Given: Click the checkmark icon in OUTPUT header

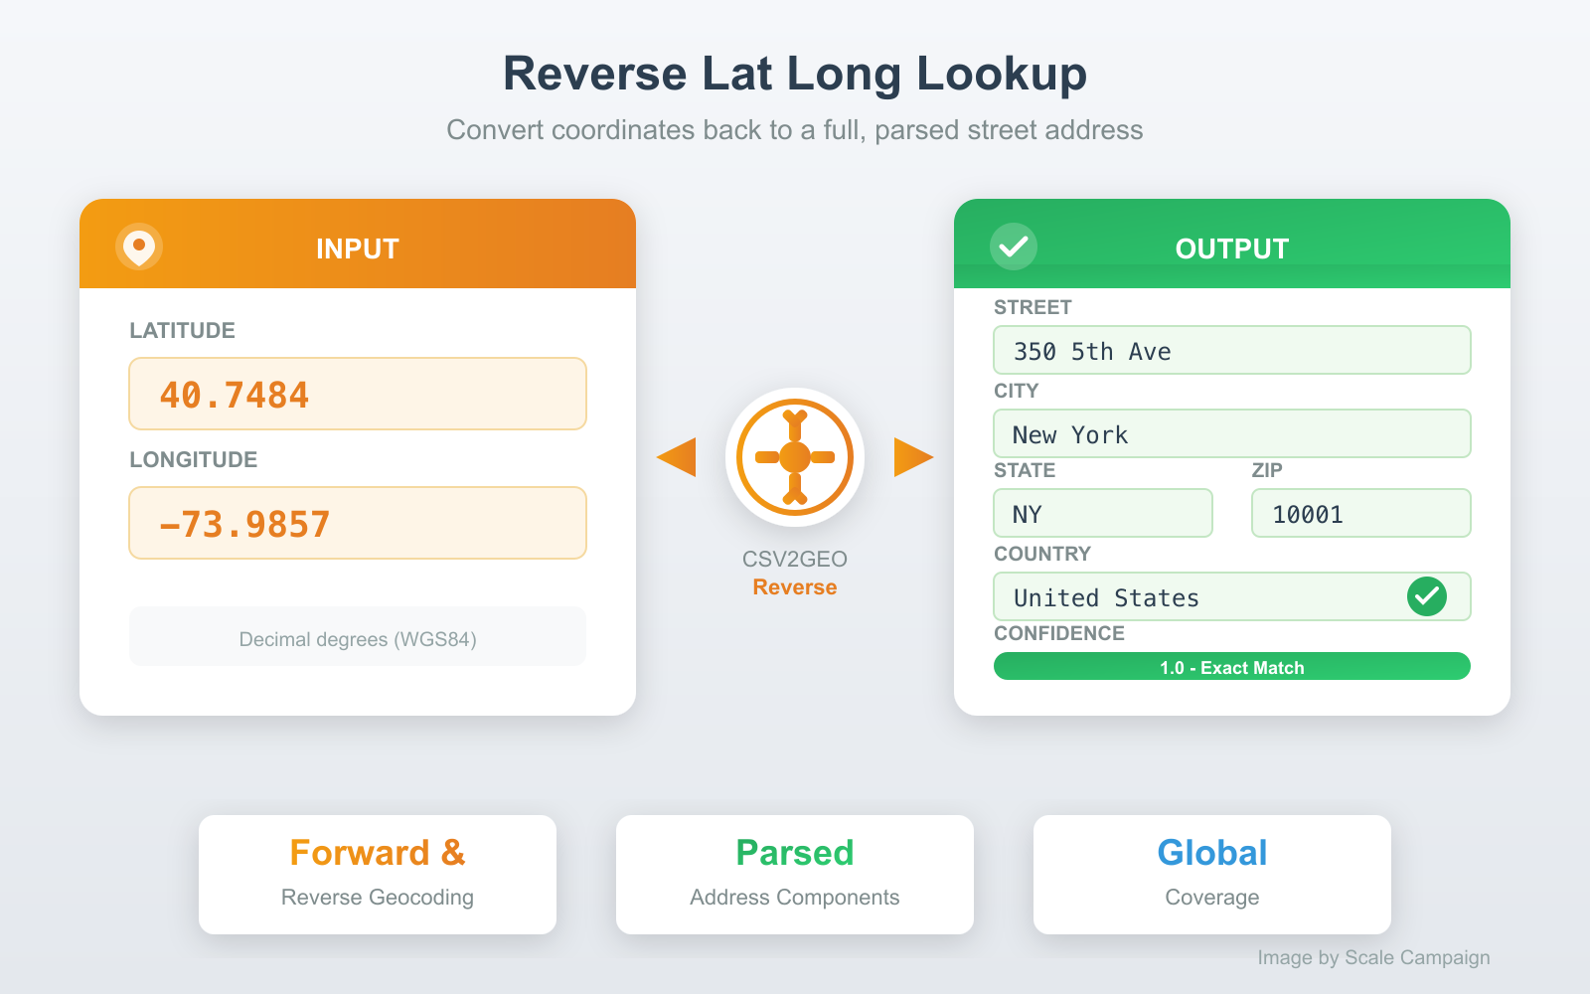Looking at the screenshot, I should (1014, 247).
